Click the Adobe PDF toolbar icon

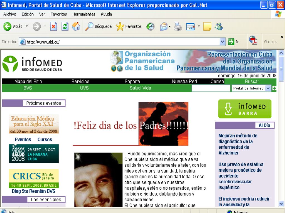coord(253,40)
